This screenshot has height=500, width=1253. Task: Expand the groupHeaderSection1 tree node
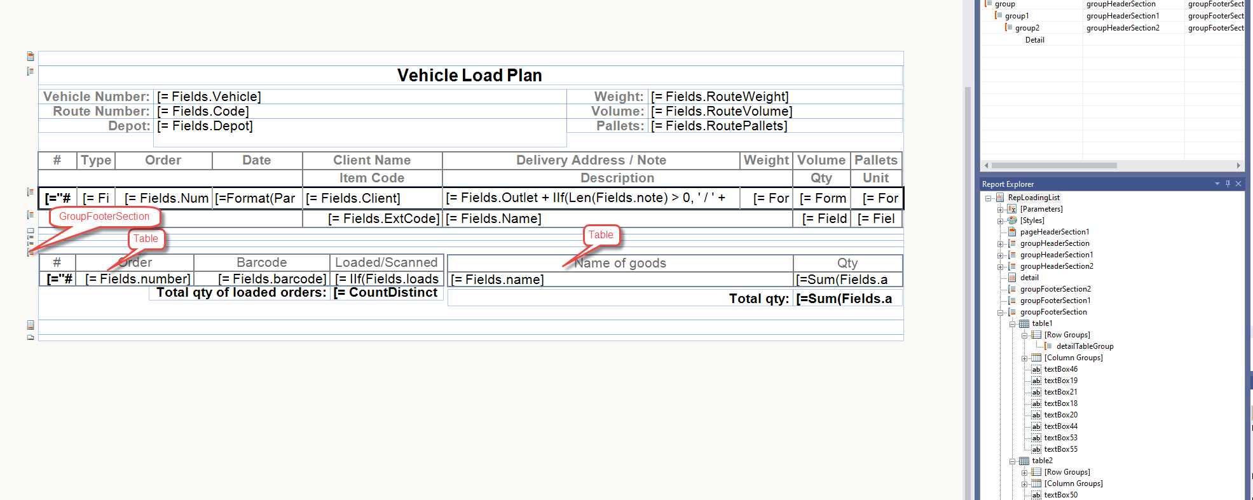[1000, 255]
